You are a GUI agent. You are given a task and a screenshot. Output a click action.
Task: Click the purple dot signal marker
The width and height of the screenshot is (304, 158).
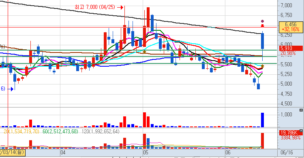(262, 21)
